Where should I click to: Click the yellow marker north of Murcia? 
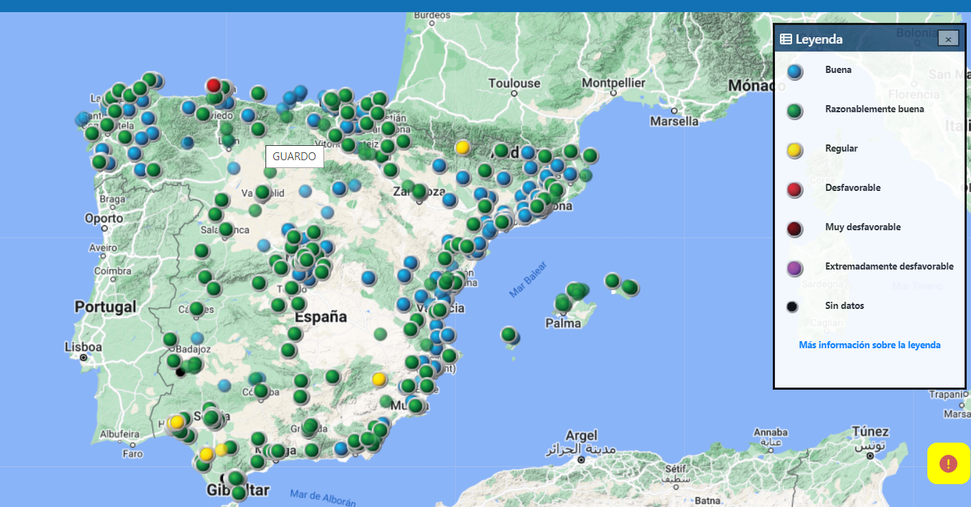[x=379, y=379]
